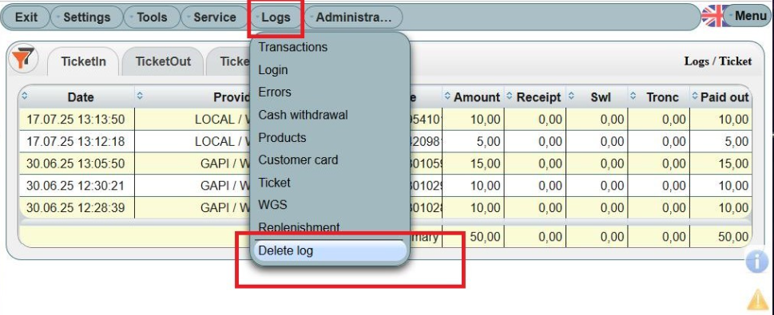The height and width of the screenshot is (315, 774).
Task: Sort by Tronc column arrows
Action: coord(633,96)
